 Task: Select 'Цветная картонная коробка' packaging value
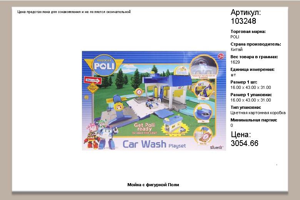[x=258, y=113]
